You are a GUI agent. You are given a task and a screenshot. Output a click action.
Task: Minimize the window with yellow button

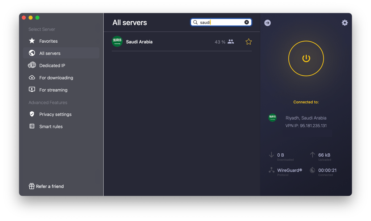(x=30, y=17)
